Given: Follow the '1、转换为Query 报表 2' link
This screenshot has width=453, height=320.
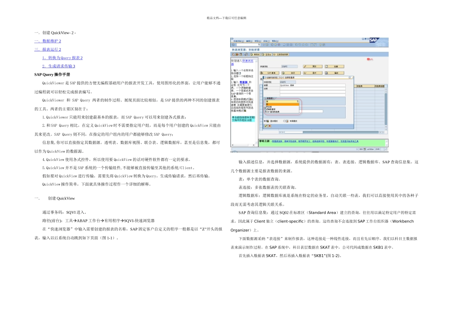Looking at the screenshot, I should 62,58.
